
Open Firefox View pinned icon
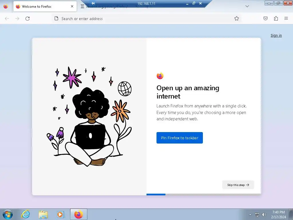click(x=6, y=7)
